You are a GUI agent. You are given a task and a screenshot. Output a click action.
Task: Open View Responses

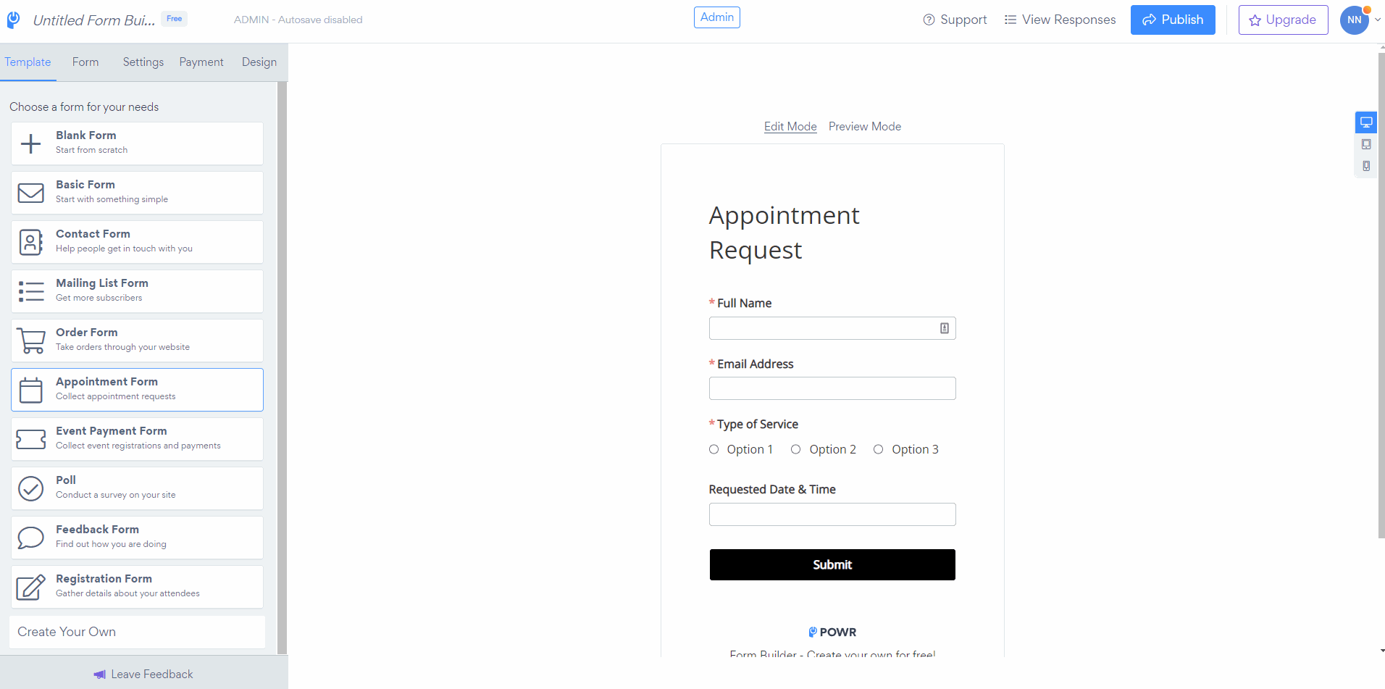click(1060, 20)
